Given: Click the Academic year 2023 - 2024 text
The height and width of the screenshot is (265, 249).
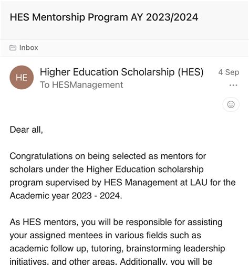Looking at the screenshot, I should (66, 196).
